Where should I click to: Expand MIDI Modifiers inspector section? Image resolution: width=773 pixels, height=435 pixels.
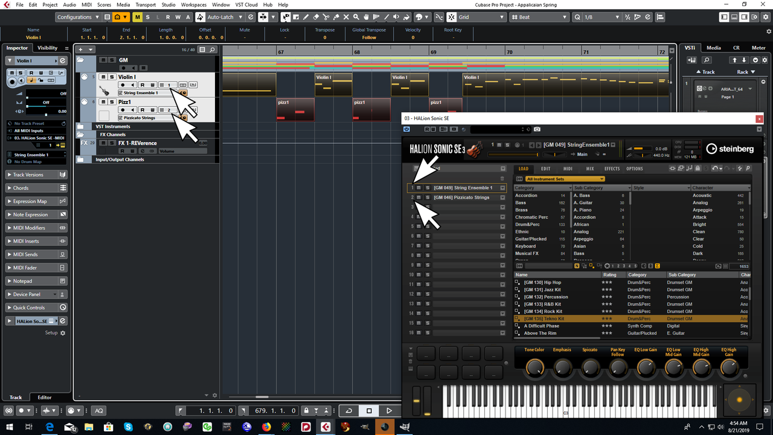36,228
